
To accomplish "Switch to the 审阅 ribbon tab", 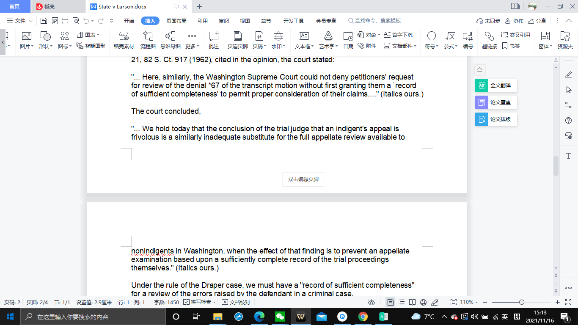I will 224,21.
